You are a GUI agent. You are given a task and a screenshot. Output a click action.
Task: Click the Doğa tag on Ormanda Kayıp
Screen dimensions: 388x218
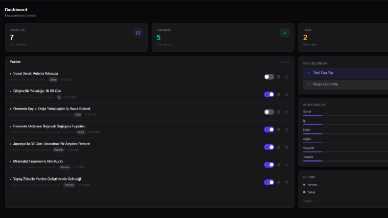pos(78,115)
